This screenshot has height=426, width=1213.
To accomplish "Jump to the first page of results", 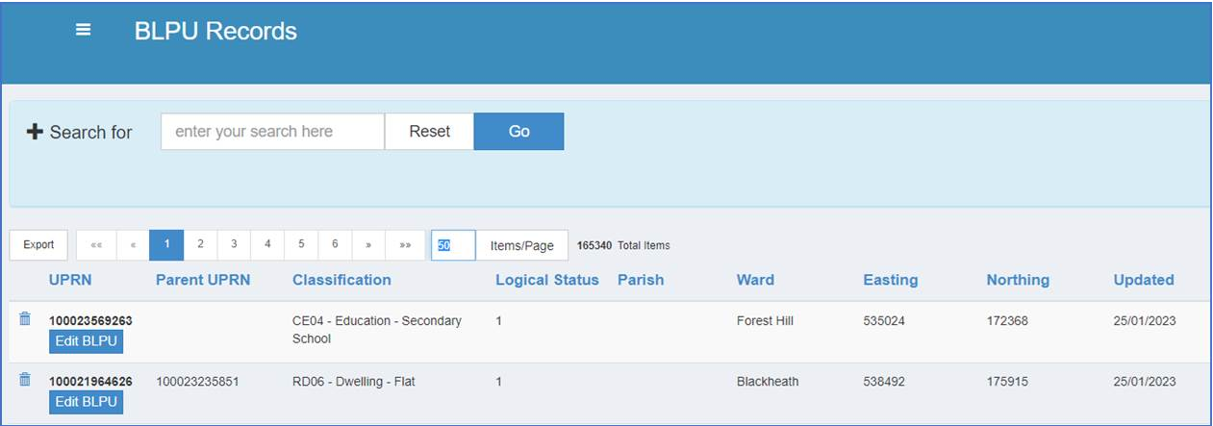I will 96,245.
